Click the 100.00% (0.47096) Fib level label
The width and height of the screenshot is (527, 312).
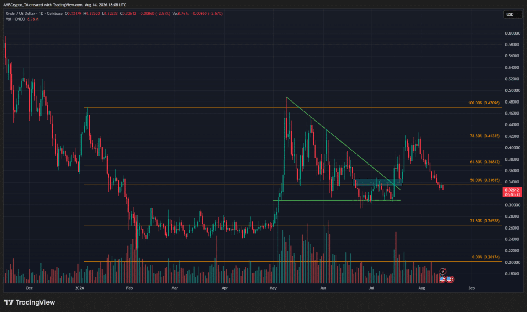coord(484,104)
